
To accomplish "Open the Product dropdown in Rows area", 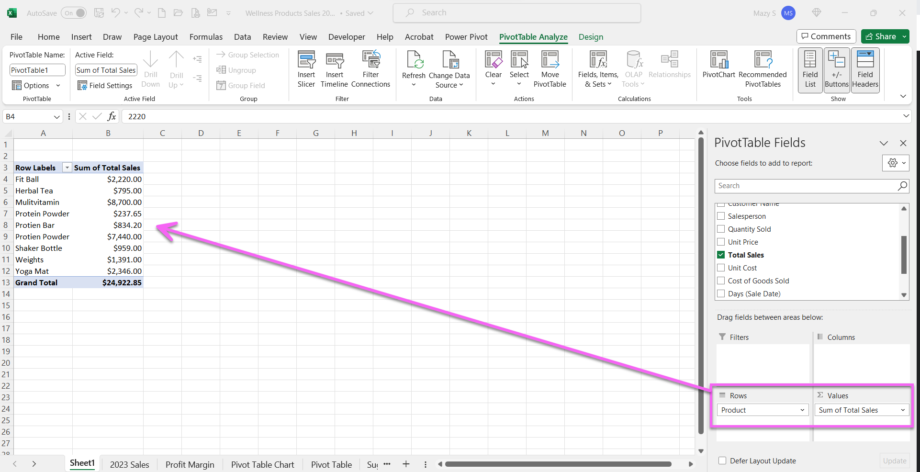I will [x=802, y=410].
